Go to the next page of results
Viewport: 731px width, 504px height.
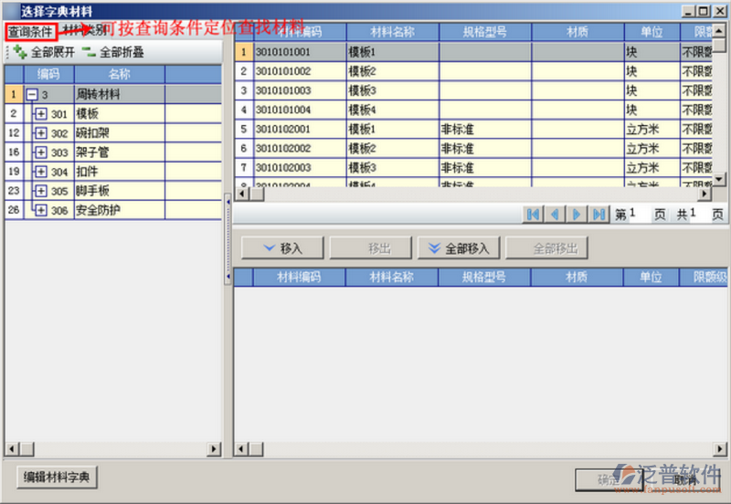click(577, 215)
